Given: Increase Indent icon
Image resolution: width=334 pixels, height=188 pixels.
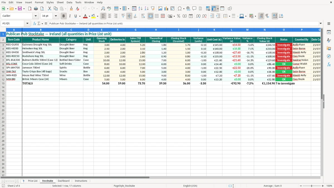Looking at the screenshot, I should click(x=212, y=16).
